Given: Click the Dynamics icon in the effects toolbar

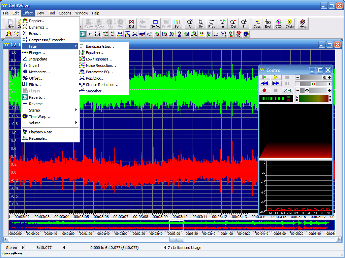Looking at the screenshot, I should (16, 34).
